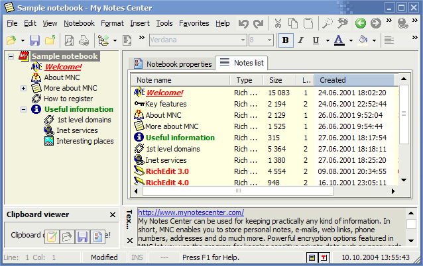This screenshot has height=266, width=423.
Task: Collapse the Useful information tree node
Action: 24,109
